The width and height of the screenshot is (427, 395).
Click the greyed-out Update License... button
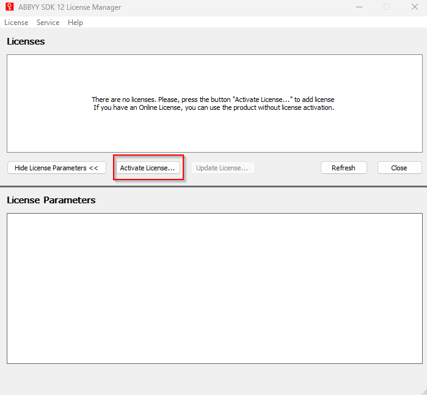click(x=222, y=168)
